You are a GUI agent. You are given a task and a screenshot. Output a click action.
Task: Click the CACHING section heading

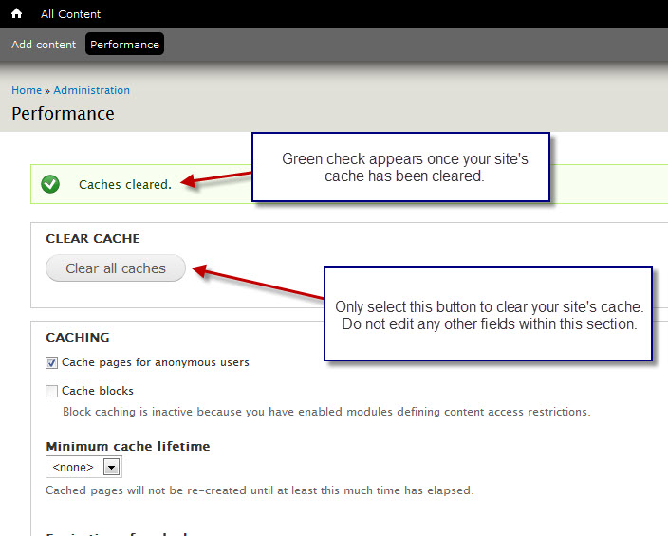pyautogui.click(x=78, y=337)
